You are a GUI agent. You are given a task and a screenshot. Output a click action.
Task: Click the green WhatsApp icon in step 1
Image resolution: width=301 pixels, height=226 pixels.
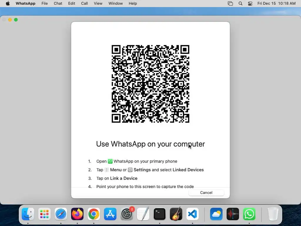[110, 161]
